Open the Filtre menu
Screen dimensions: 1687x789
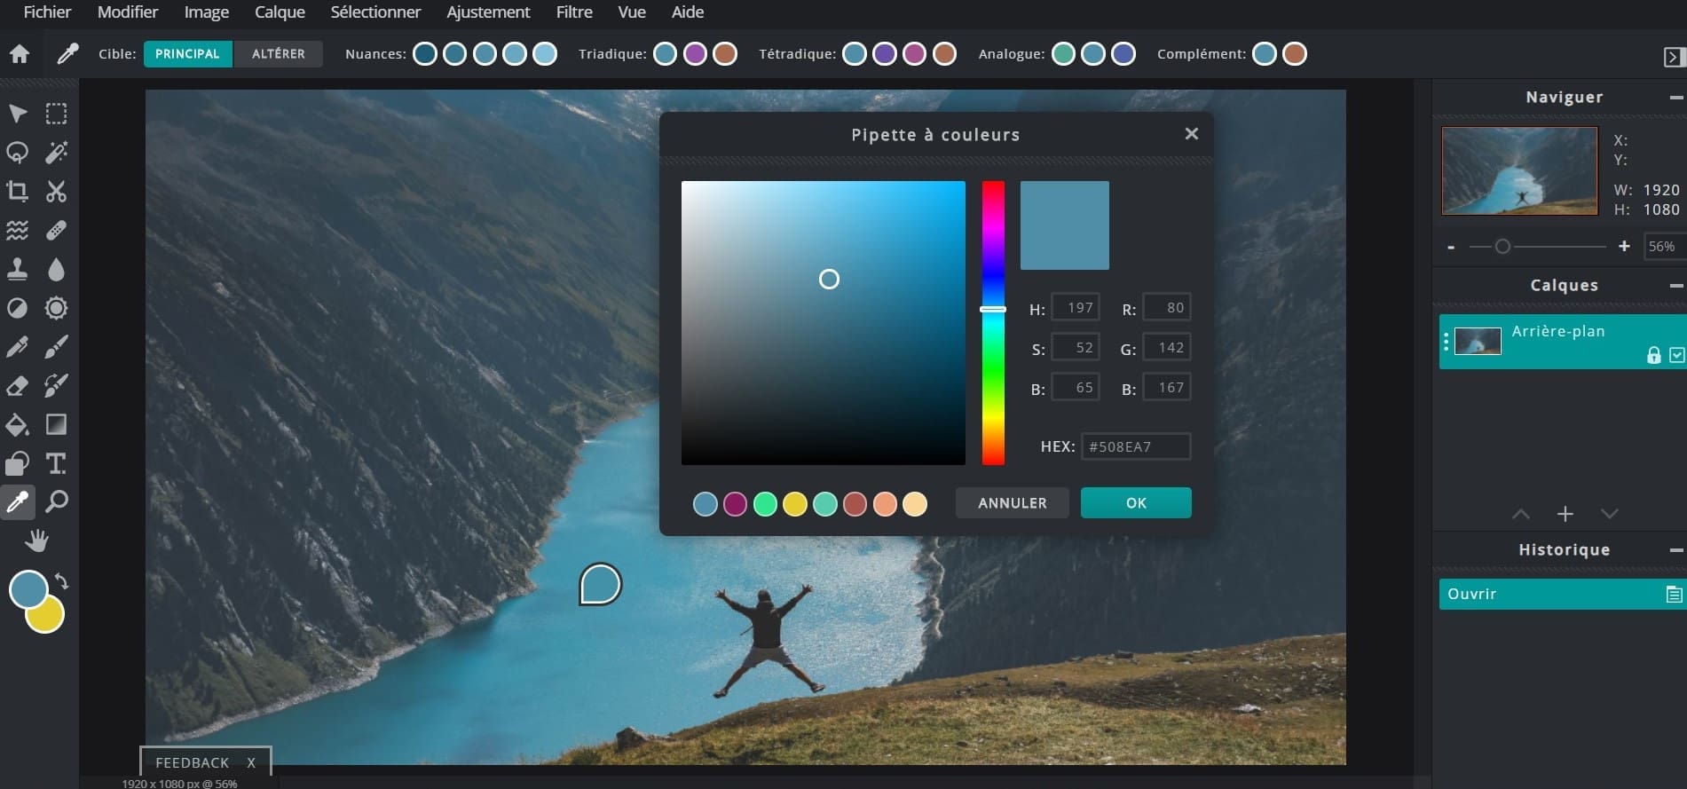[573, 12]
